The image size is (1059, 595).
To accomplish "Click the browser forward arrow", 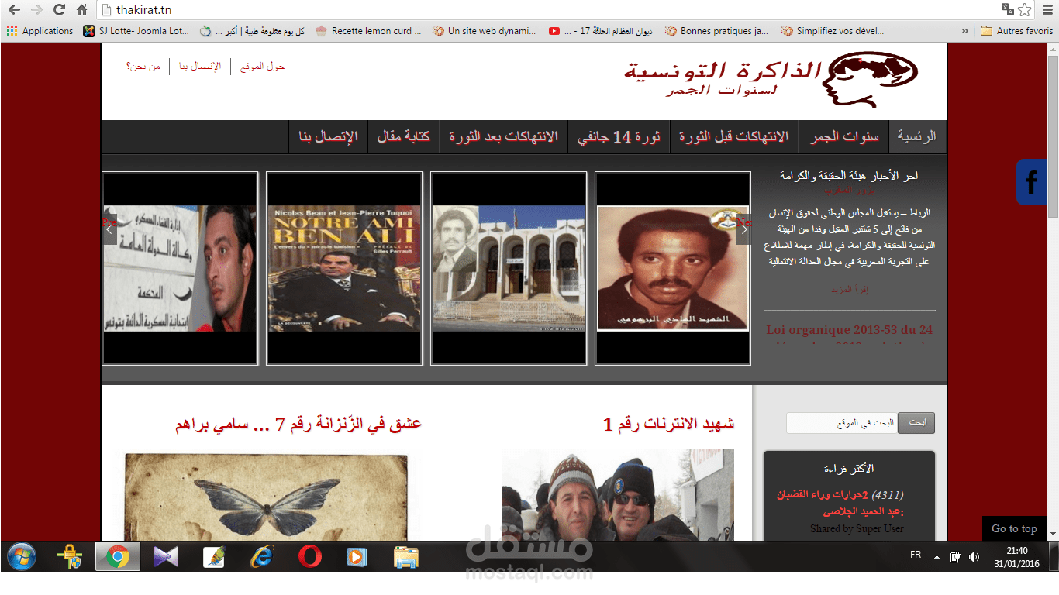I will click(x=36, y=10).
